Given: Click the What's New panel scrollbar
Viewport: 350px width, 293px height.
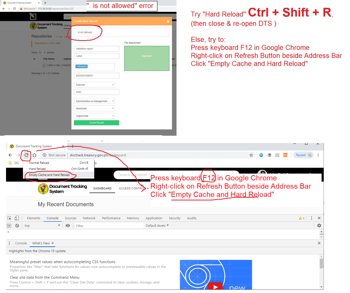Looking at the screenshot, I should pos(321,263).
